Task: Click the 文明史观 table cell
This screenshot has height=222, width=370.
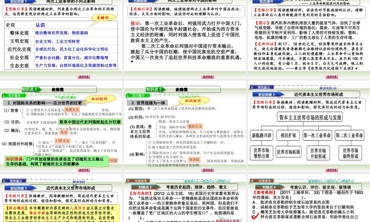Action: (x=19, y=41)
